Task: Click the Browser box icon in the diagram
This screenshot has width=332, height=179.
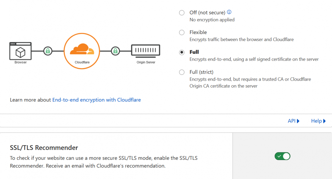Action: pos(20,51)
